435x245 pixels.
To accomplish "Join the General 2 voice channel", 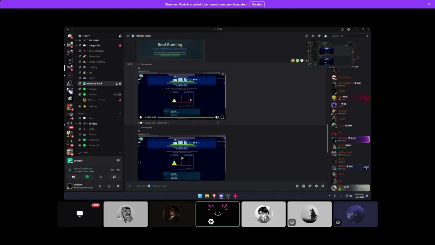I will [x=100, y=145].
